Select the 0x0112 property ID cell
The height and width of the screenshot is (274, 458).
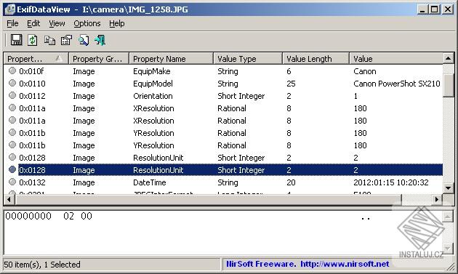tap(32, 96)
